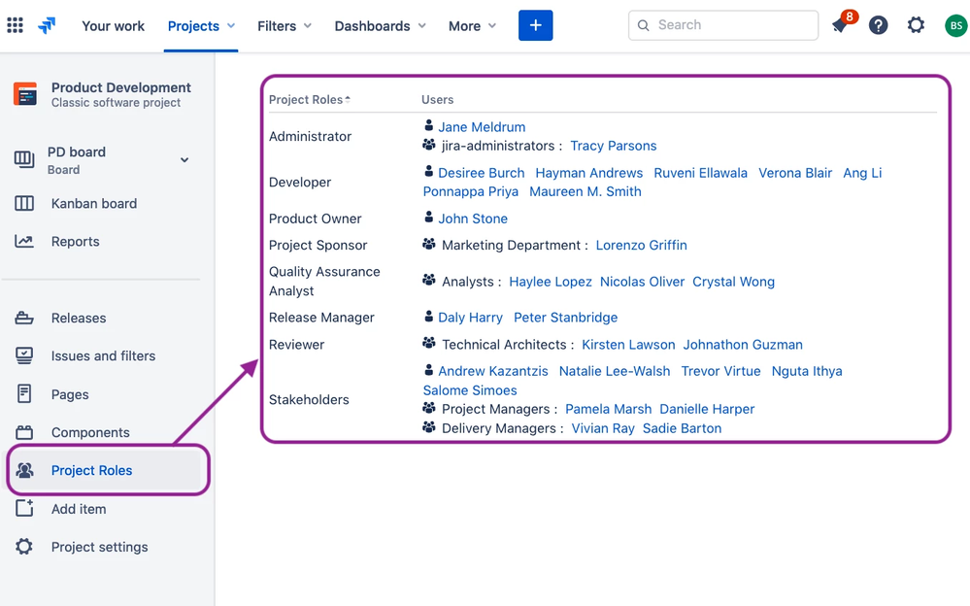
Task: Open the More dropdown
Action: tap(472, 26)
